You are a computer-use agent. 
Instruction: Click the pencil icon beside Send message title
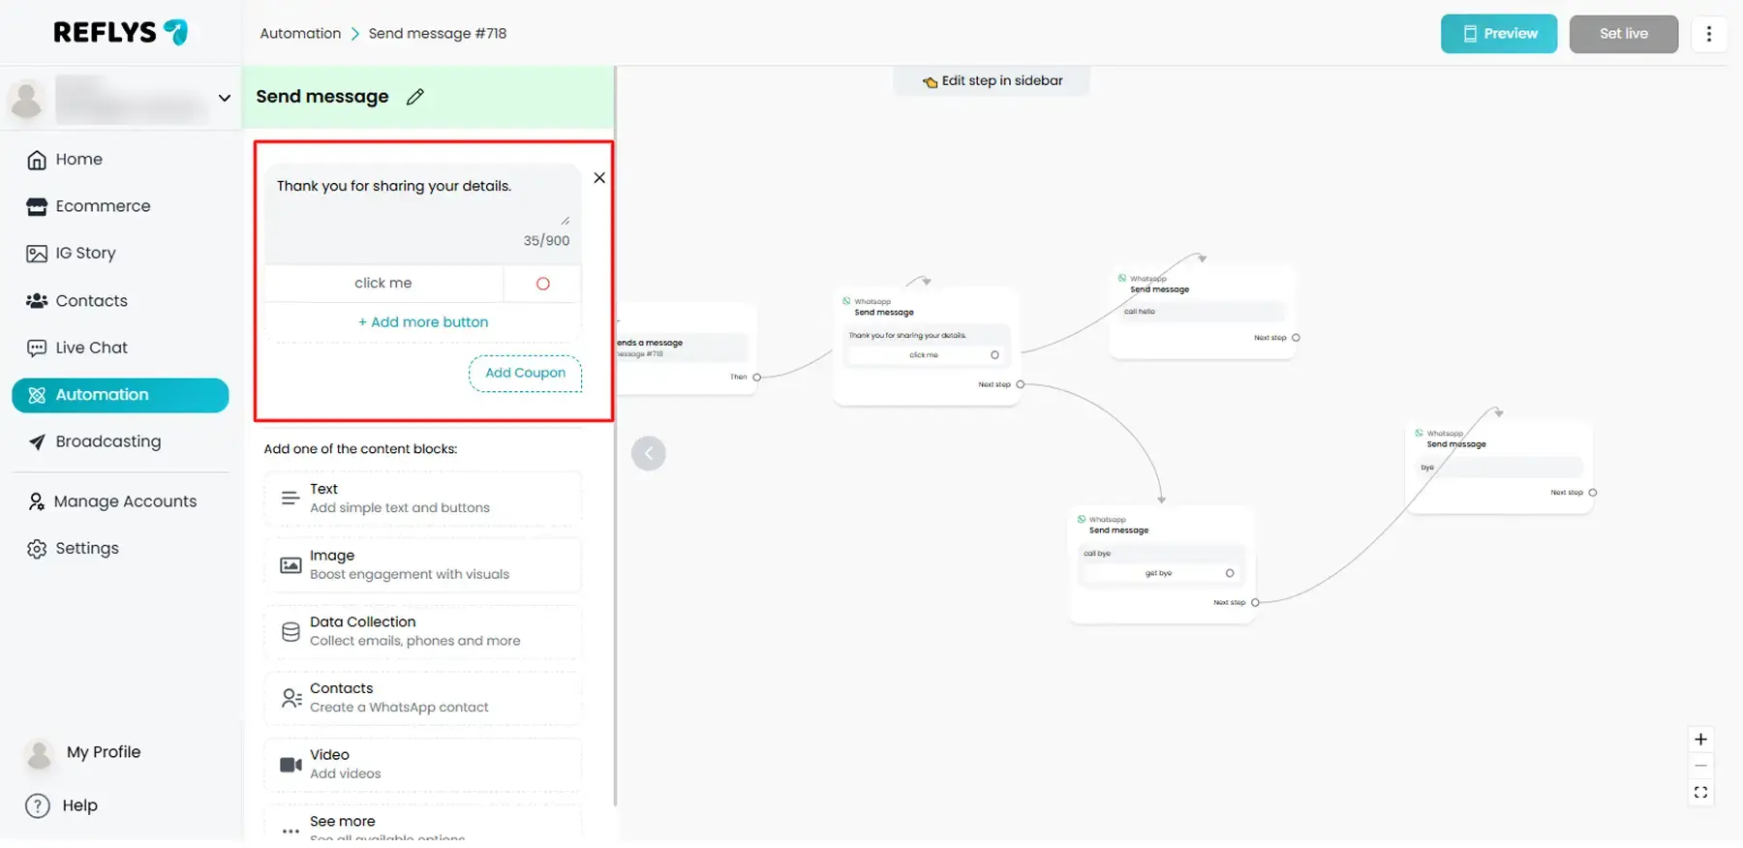click(x=415, y=97)
